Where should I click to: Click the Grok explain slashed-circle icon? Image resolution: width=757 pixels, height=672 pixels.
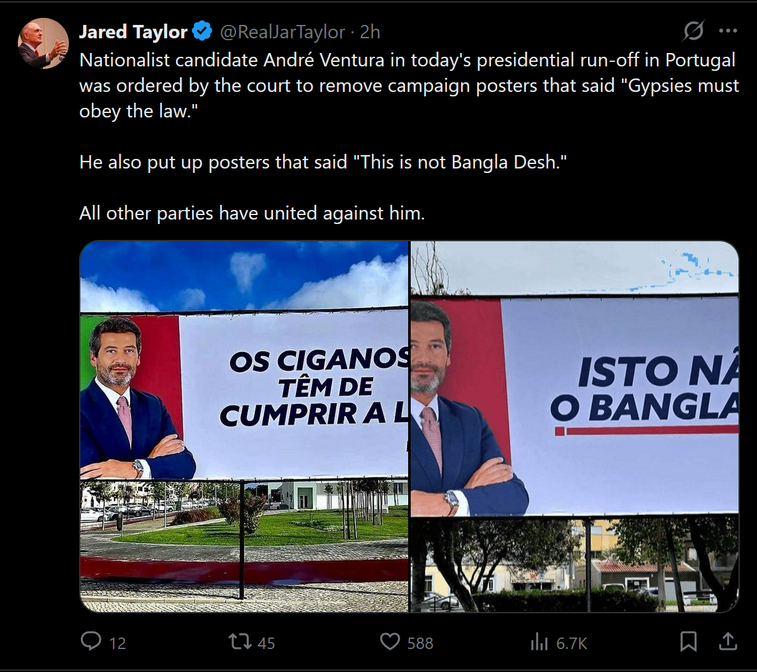693,31
